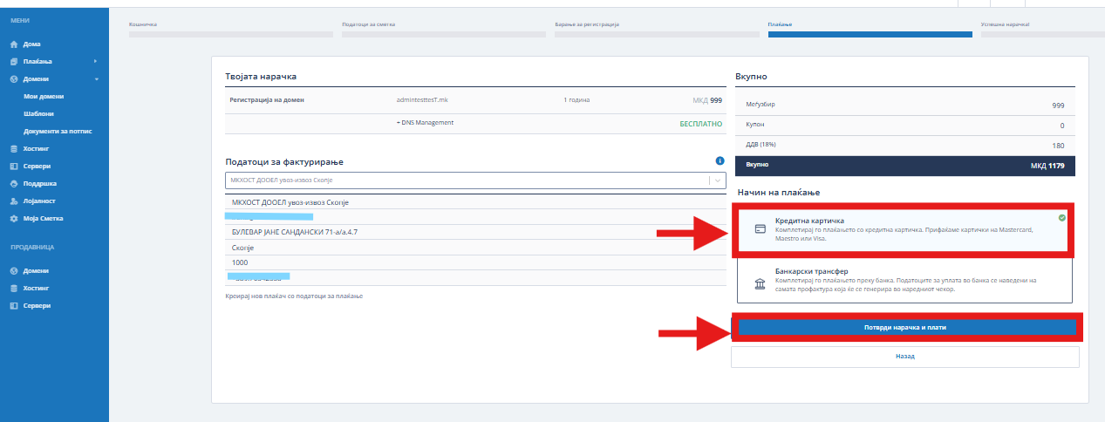Click the Плаќања icon in the sidebar menu
The width and height of the screenshot is (1105, 422).
click(14, 61)
